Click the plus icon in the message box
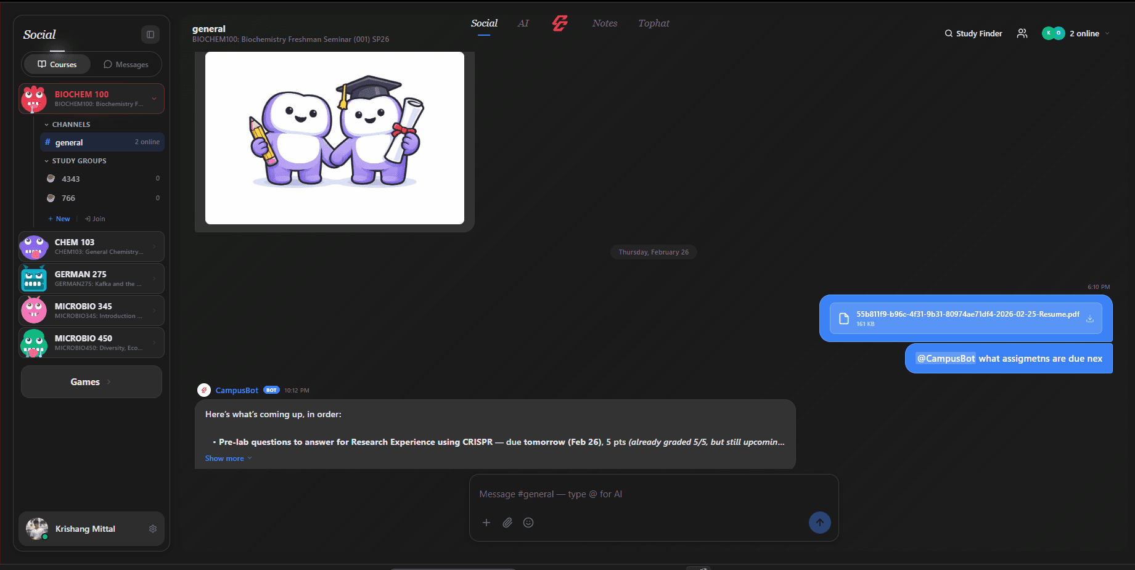The width and height of the screenshot is (1135, 570). click(486, 522)
